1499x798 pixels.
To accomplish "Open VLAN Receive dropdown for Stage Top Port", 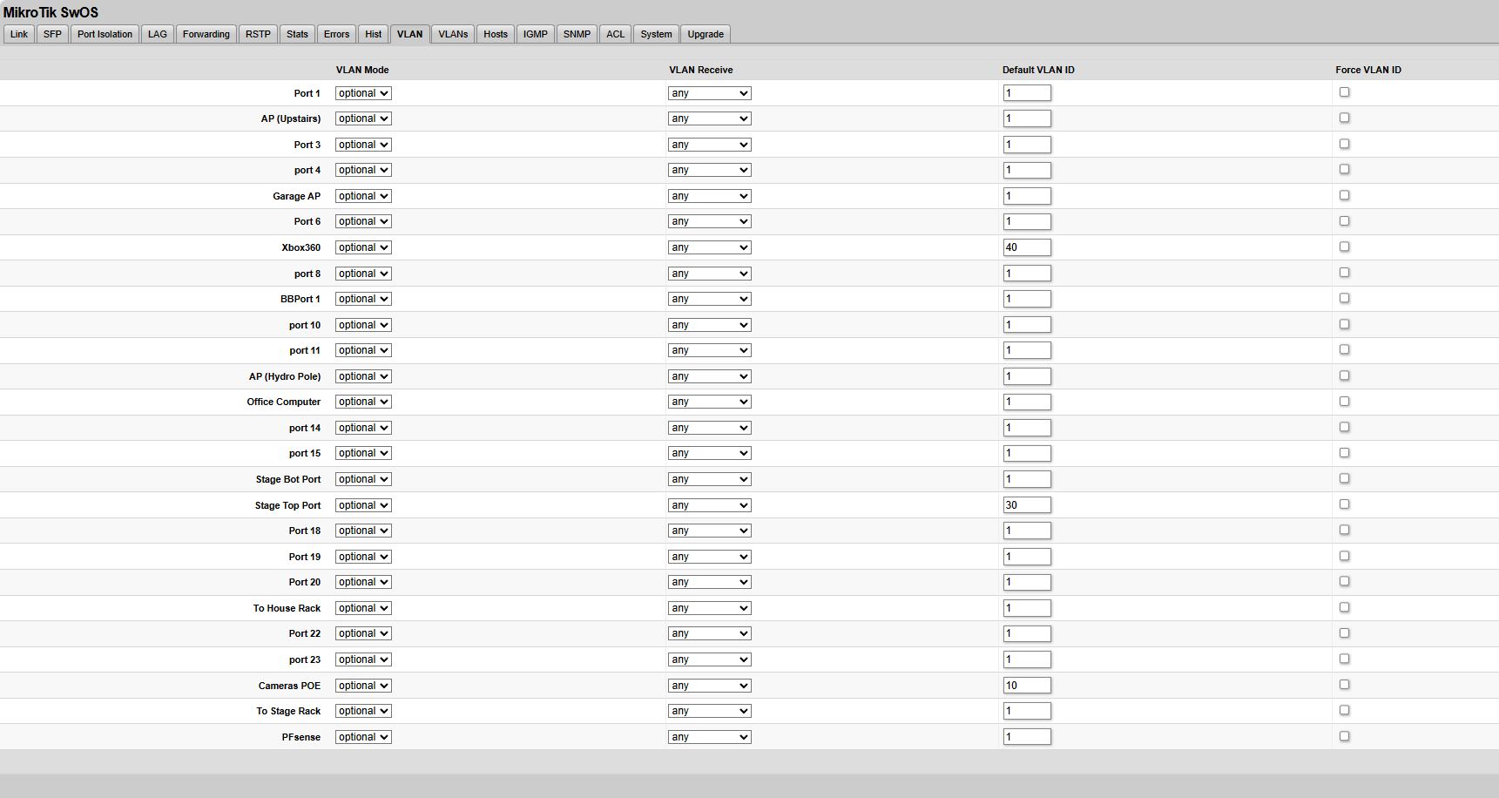I will click(x=710, y=505).
